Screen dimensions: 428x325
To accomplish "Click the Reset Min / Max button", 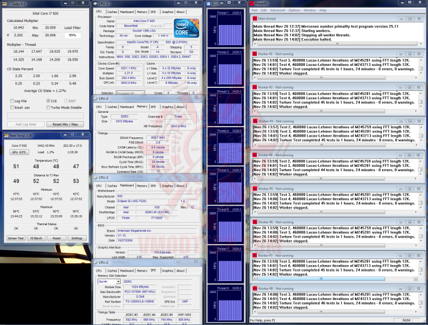I will coord(65,124).
